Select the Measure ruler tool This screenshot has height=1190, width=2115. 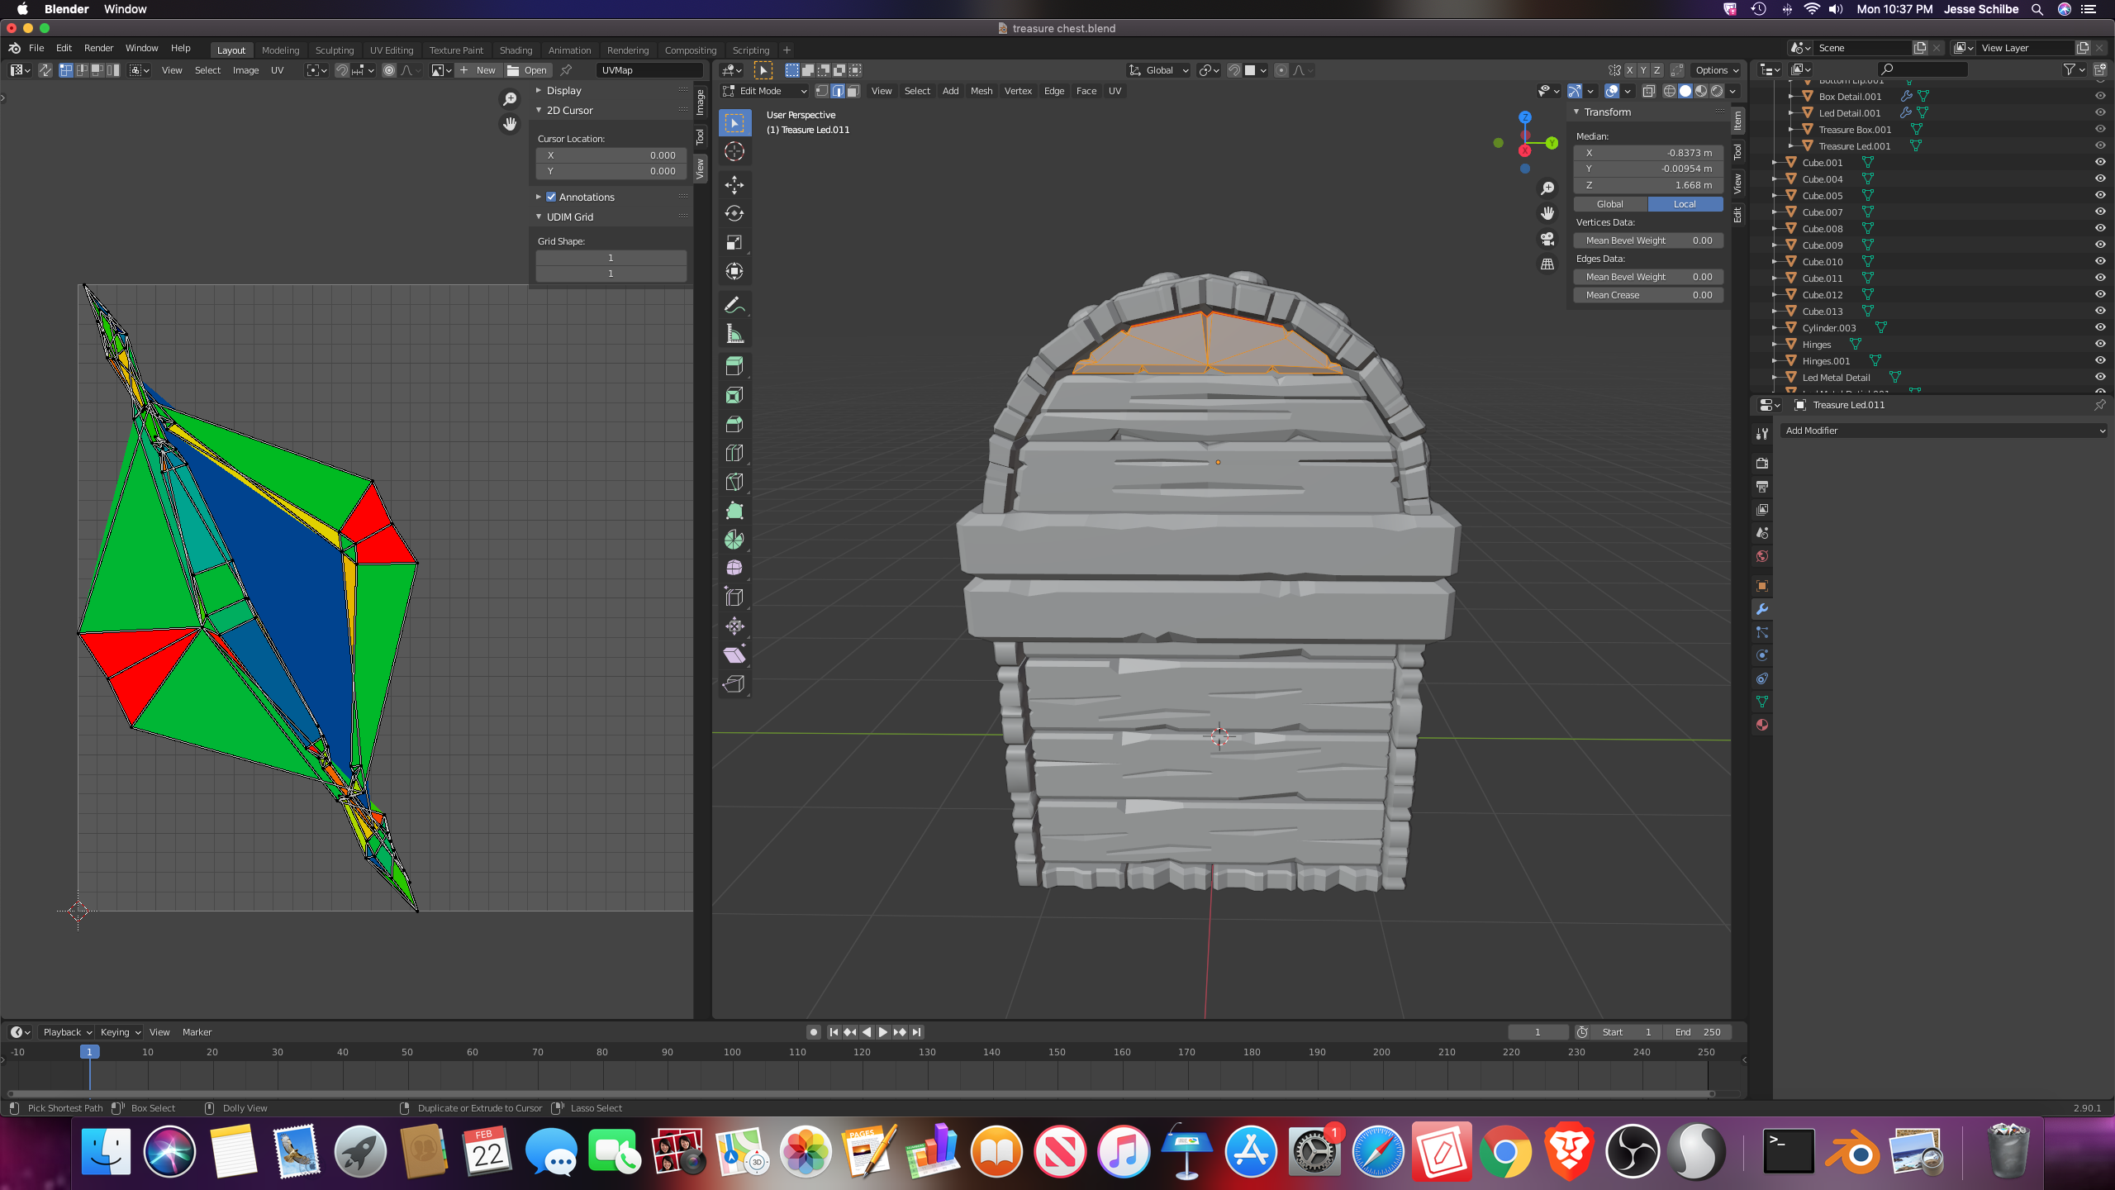pyautogui.click(x=734, y=334)
